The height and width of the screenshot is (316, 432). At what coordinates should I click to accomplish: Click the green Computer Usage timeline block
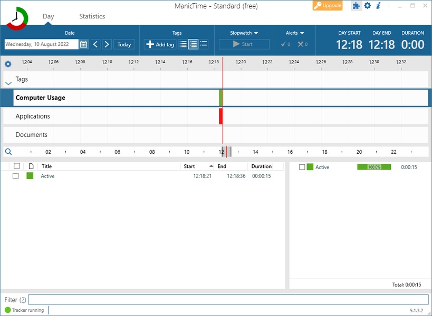(x=221, y=98)
